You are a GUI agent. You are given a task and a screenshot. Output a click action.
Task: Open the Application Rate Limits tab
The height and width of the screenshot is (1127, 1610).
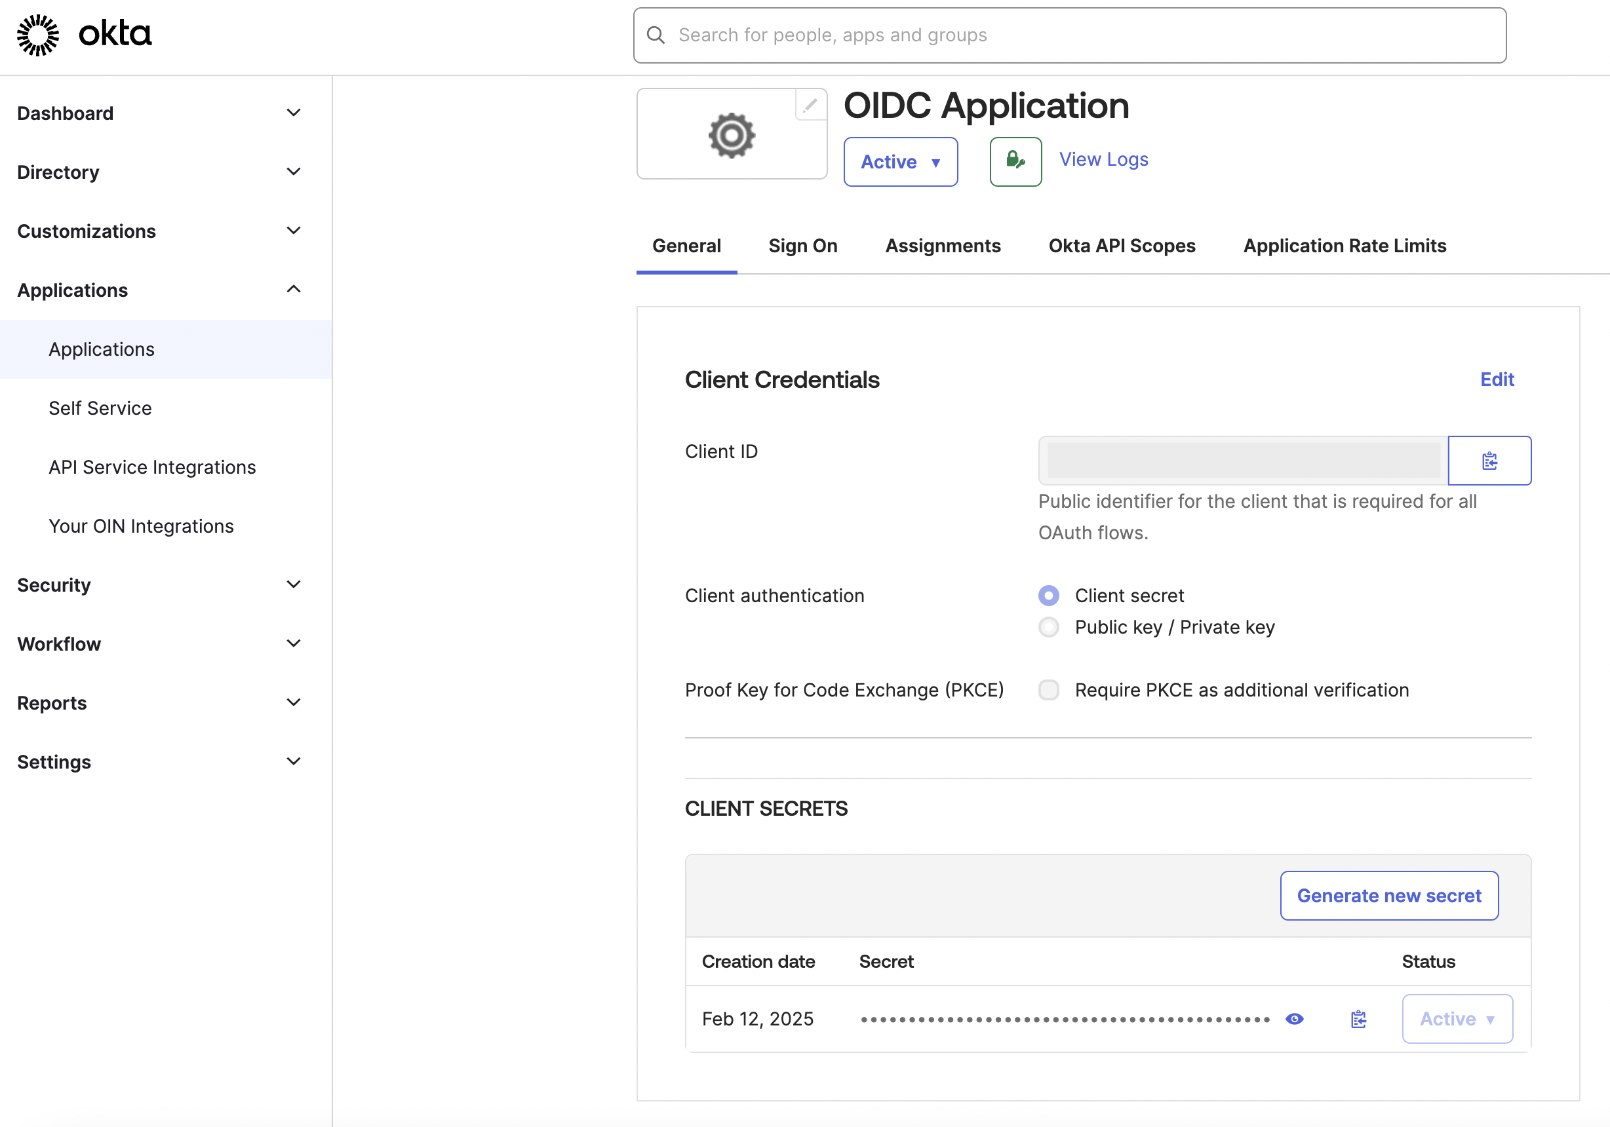[x=1345, y=246]
